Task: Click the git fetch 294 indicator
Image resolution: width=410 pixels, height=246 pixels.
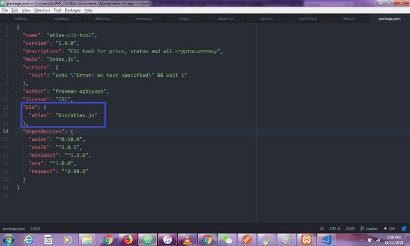Action: 389,229
